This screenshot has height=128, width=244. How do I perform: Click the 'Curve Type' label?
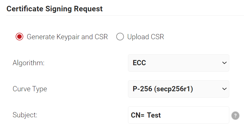[30, 89]
